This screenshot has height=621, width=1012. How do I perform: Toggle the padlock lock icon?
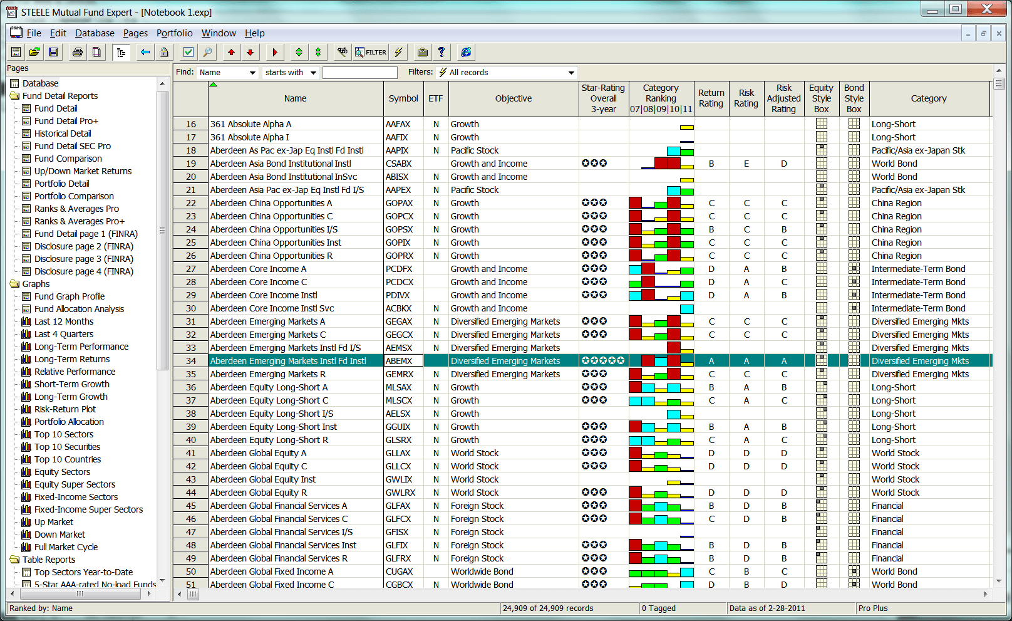(164, 52)
